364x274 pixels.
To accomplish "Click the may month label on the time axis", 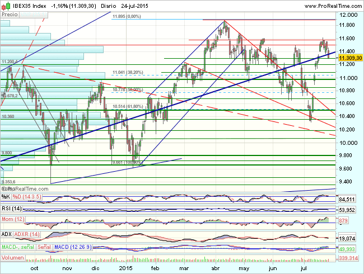I will (244, 268).
